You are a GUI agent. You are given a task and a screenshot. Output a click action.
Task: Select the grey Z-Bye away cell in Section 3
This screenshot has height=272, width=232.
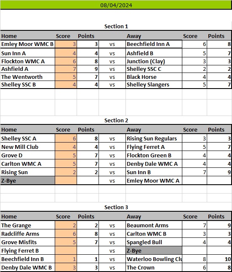[x=154, y=250]
